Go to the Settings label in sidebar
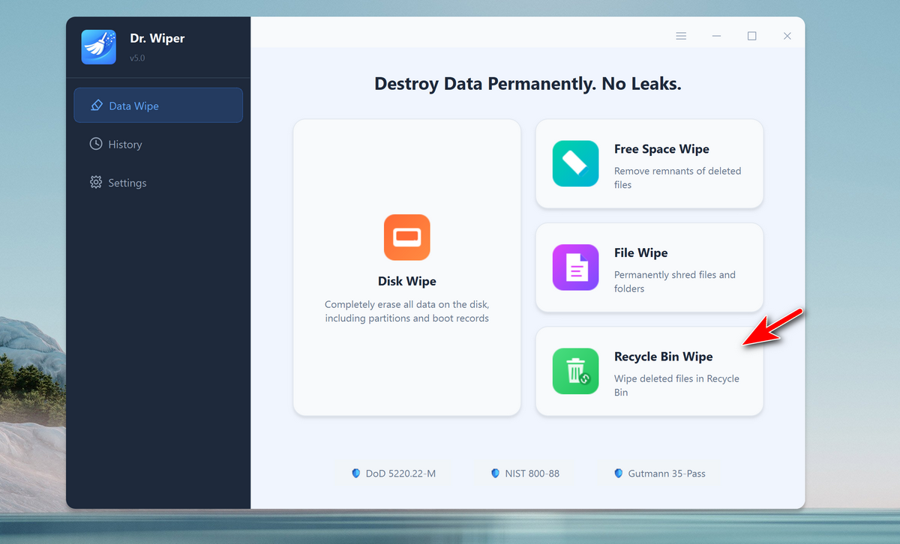Screen dimensions: 900x544 click(127, 183)
